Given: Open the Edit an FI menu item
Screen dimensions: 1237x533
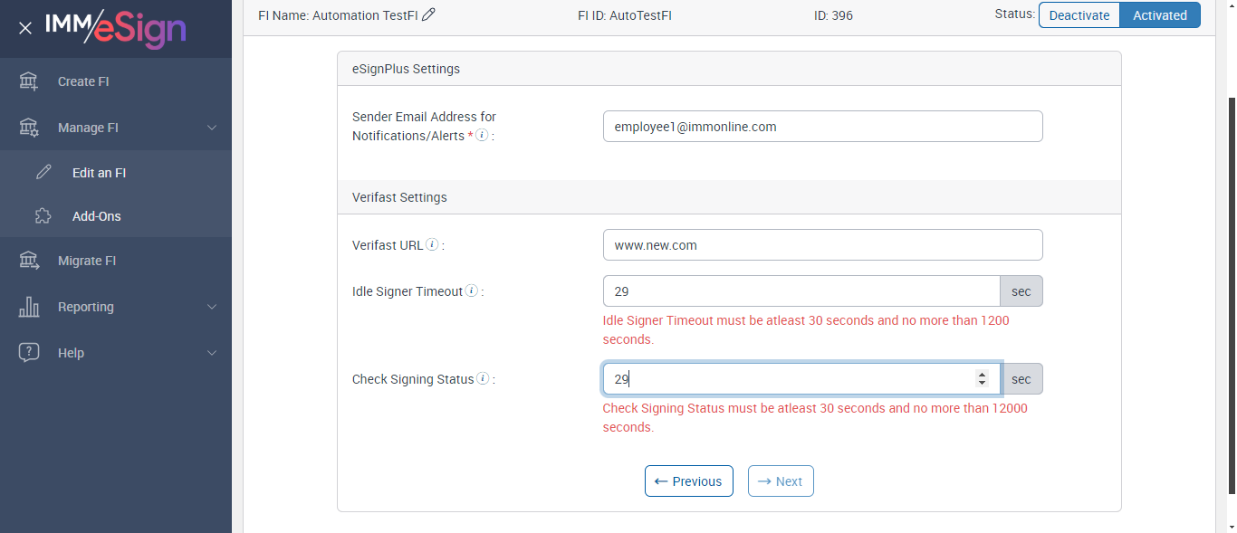Looking at the screenshot, I should point(99,173).
